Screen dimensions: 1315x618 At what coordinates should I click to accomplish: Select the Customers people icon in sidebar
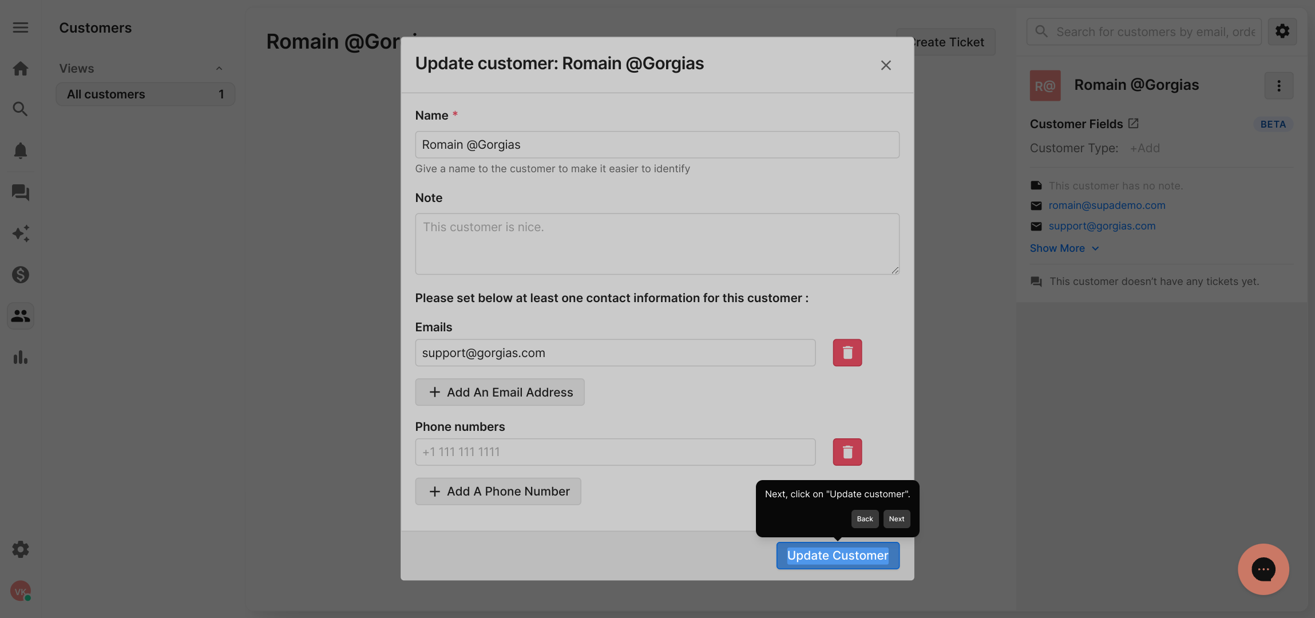click(21, 316)
